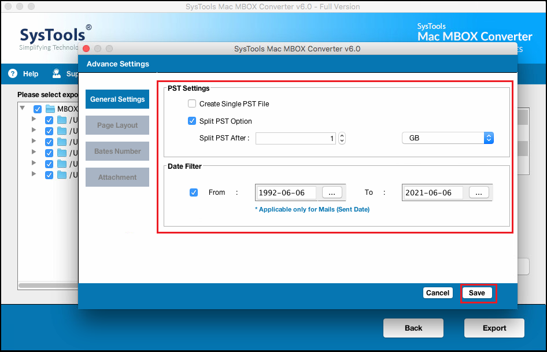
Task: Open the GB size unit dropdown
Action: pyautogui.click(x=448, y=138)
